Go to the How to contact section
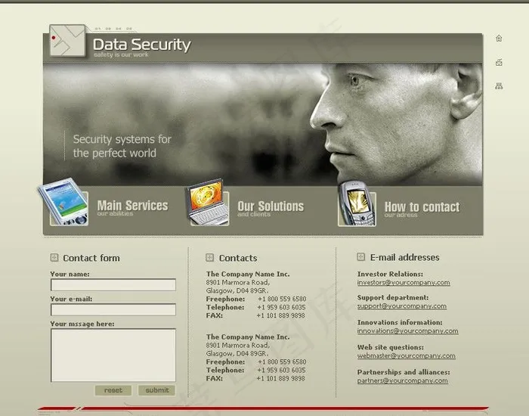 tap(421, 207)
